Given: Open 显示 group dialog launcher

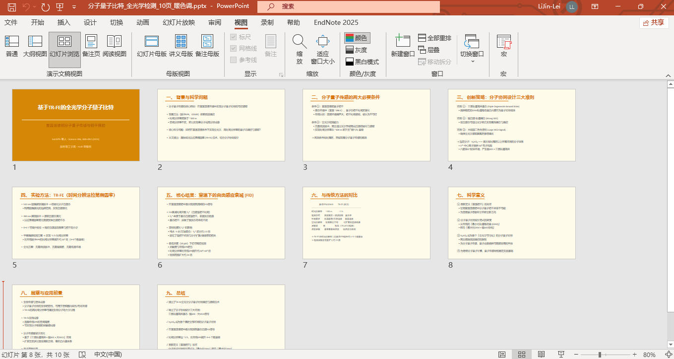Looking at the screenshot, I should [281, 75].
